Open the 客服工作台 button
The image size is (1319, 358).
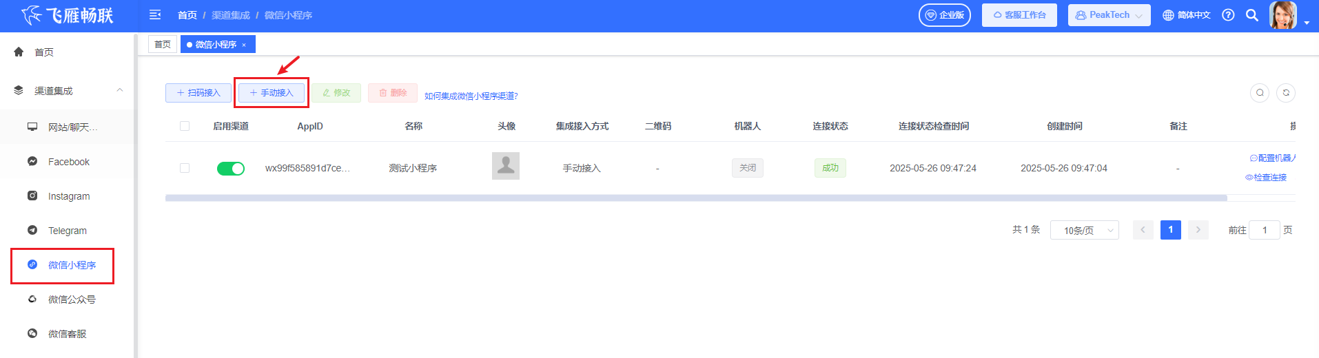1019,15
